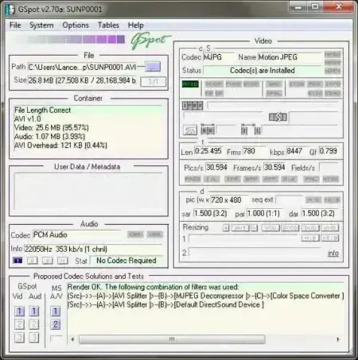
Task: Click the GSpot title bar app icon
Action: (10, 10)
